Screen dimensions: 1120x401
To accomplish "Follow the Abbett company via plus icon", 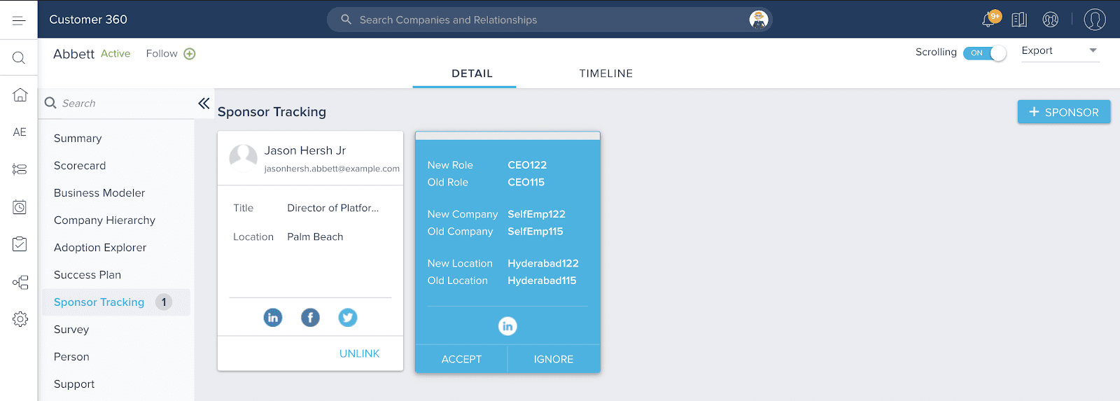I will pos(190,54).
